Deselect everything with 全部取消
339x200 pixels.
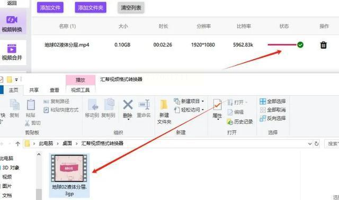click(273, 110)
